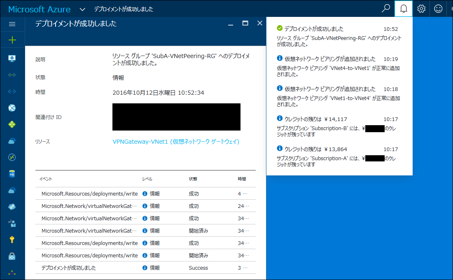
Task: Select the top bar breadcrumb デプロイメントが成功しました
Action: [124, 9]
